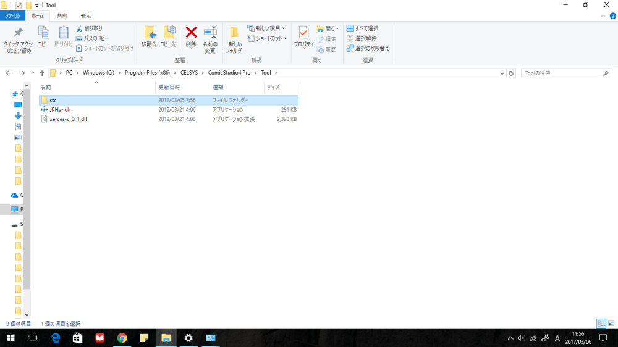Image resolution: width=618 pixels, height=347 pixels.
Task: Switch to Home (ホーム) tab
Action: click(38, 16)
